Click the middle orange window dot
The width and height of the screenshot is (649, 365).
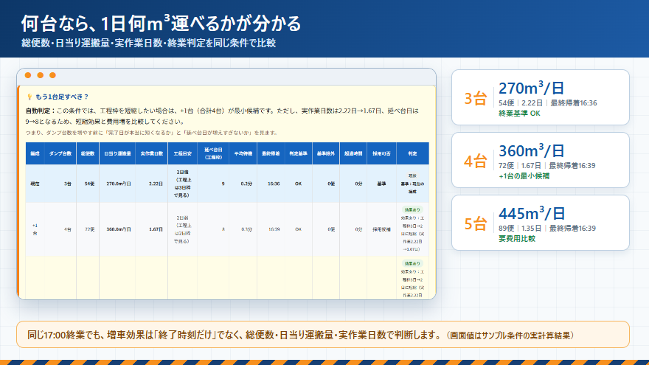40,75
